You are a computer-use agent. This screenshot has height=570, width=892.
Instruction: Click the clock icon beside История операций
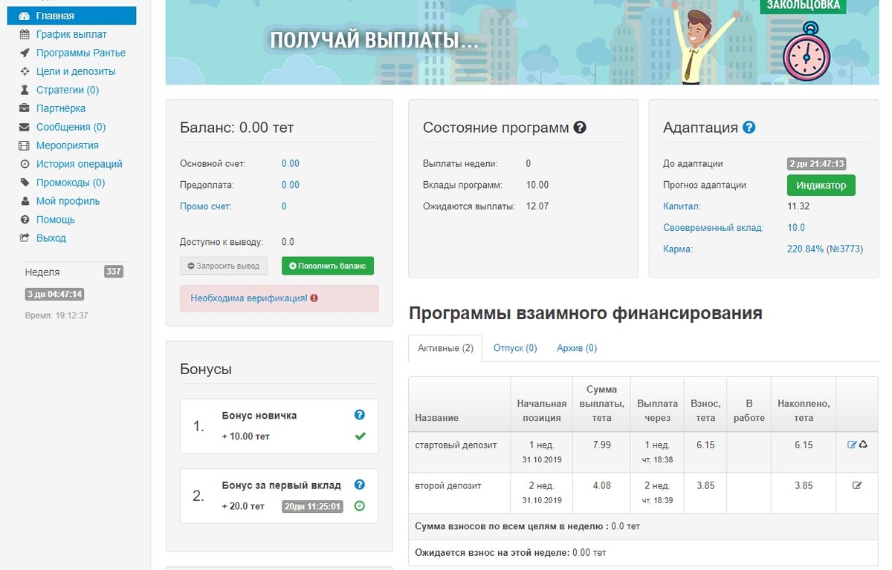24,164
